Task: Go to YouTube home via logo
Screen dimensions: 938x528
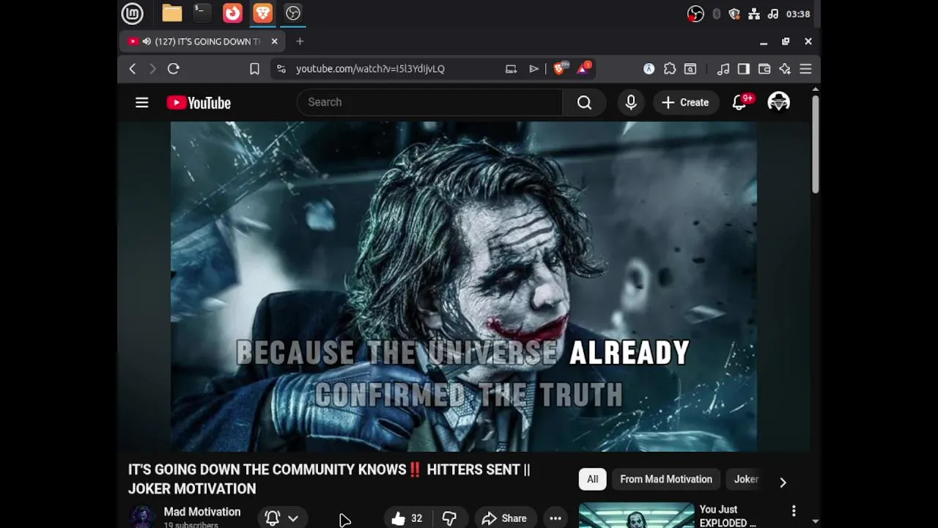Action: click(199, 103)
